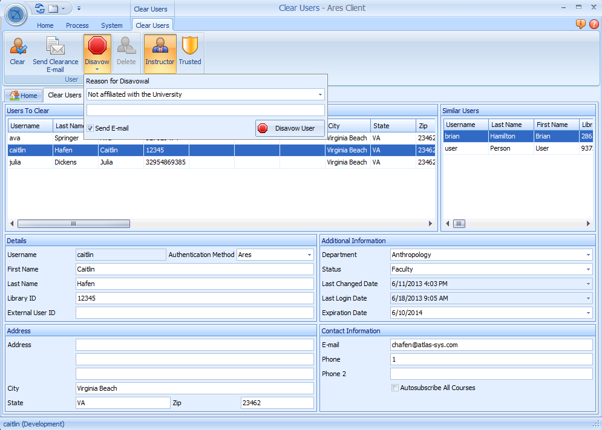
Task: Click the new document quick access icon
Action: coord(54,8)
